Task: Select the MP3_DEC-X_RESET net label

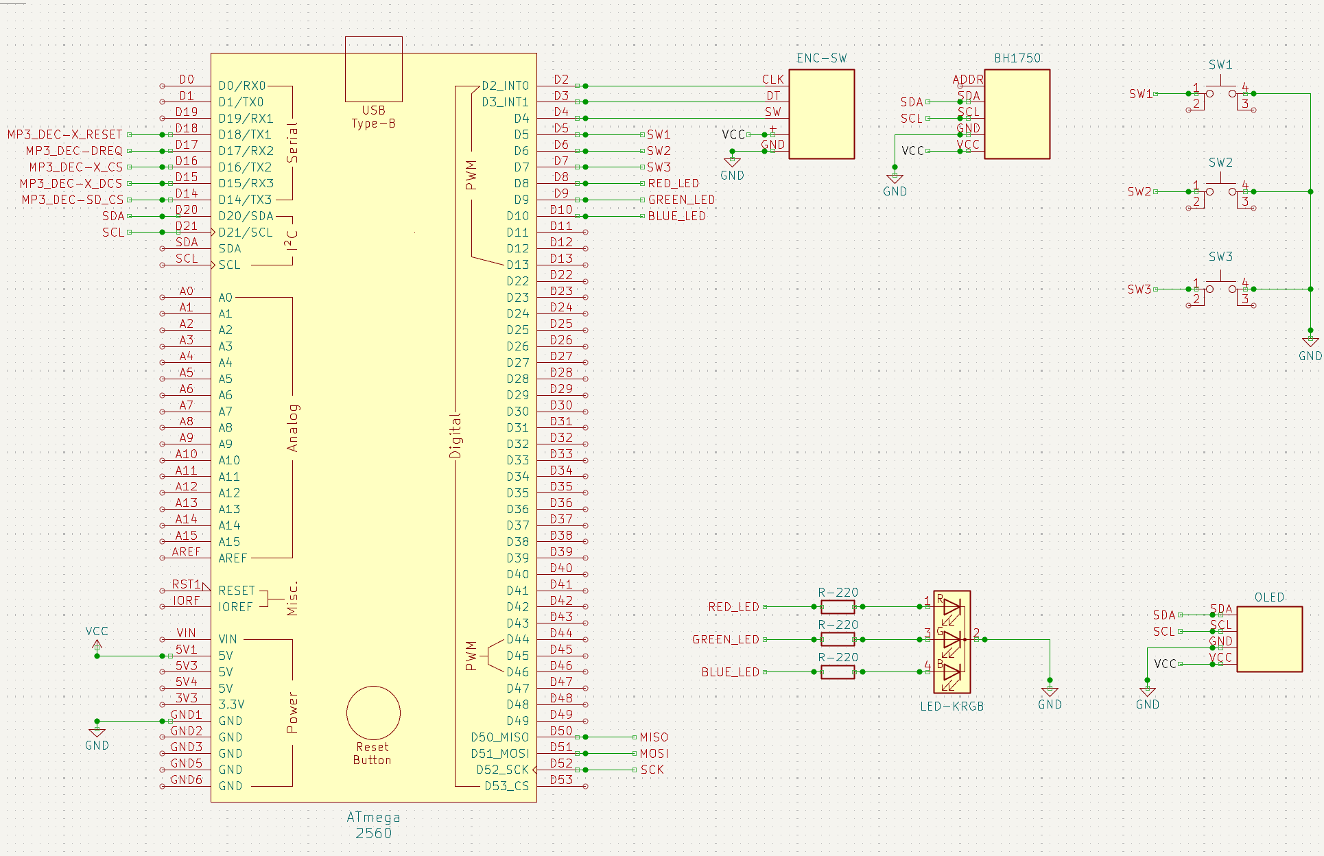Action: point(65,134)
